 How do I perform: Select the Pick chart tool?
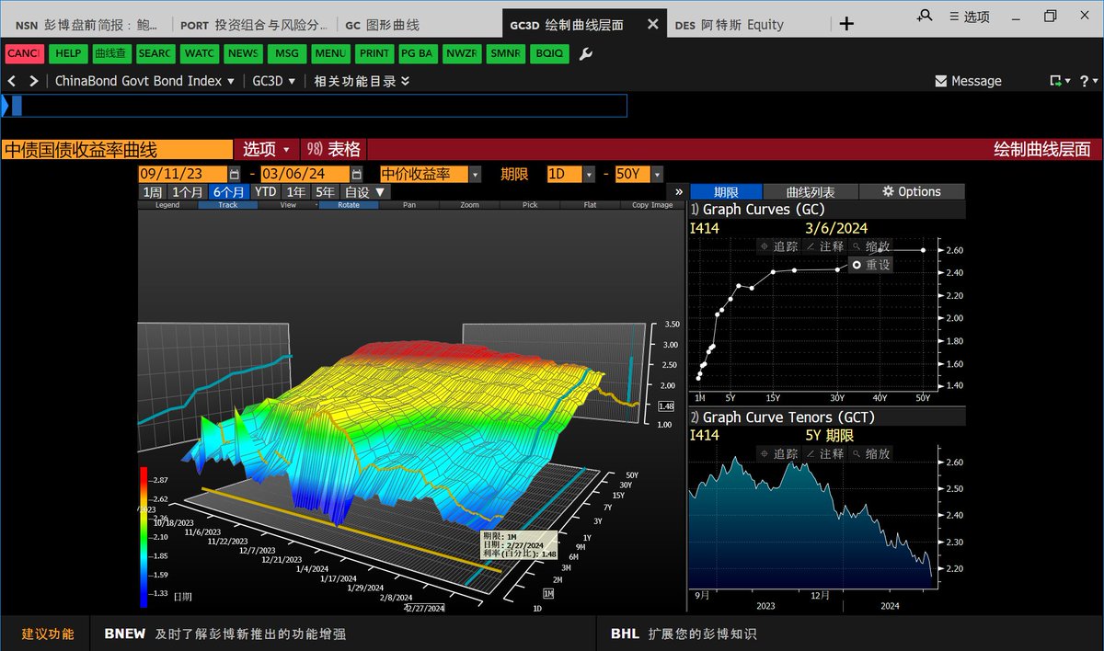point(530,205)
